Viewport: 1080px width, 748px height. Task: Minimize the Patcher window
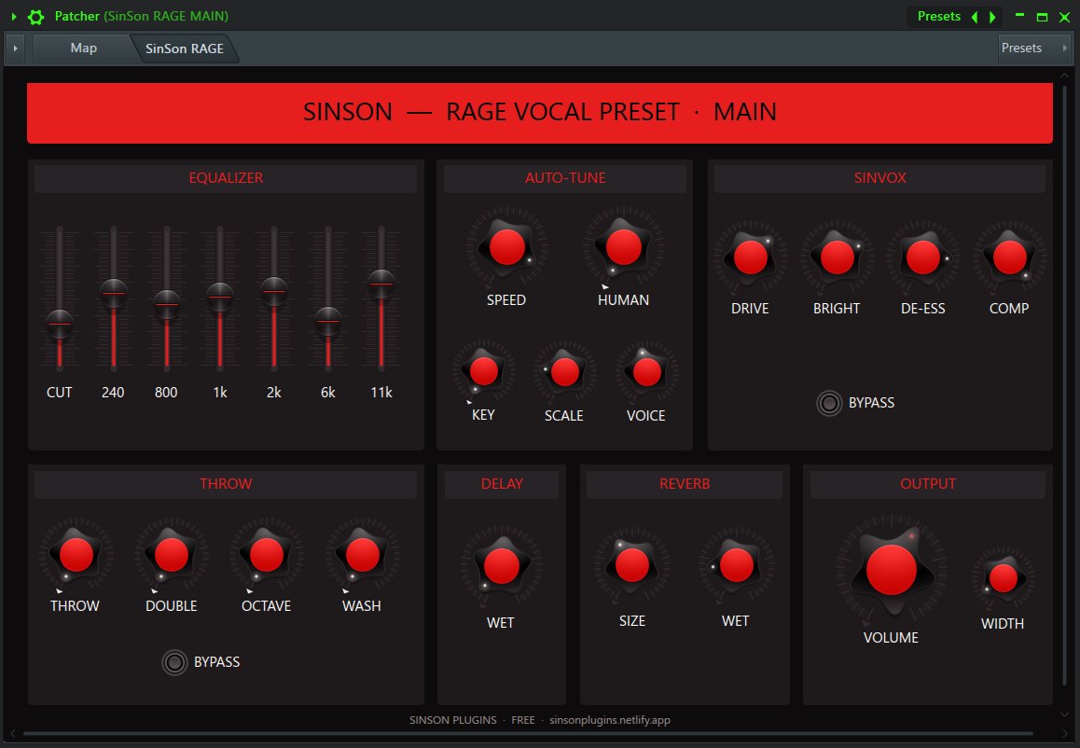pyautogui.click(x=1020, y=15)
